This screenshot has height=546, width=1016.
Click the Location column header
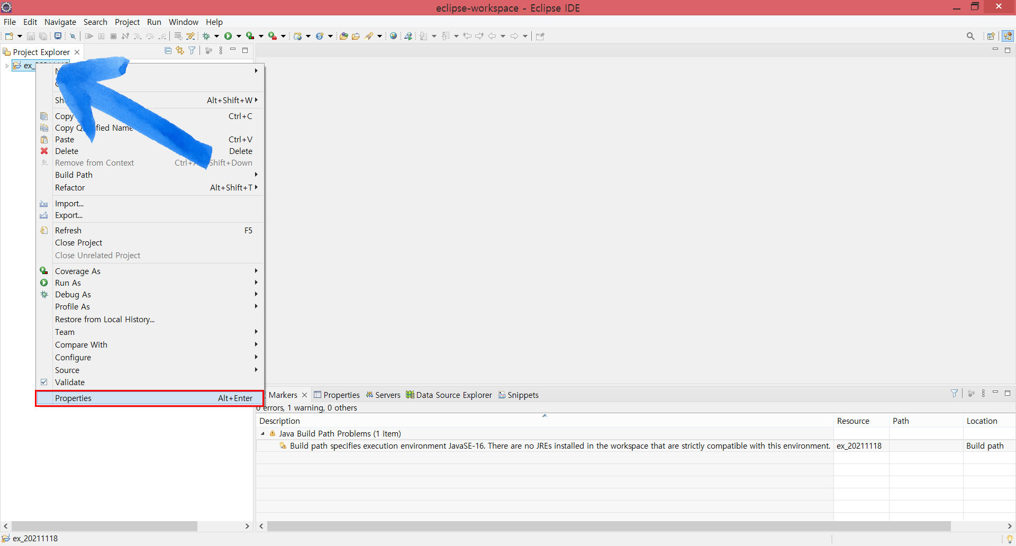[x=988, y=421]
